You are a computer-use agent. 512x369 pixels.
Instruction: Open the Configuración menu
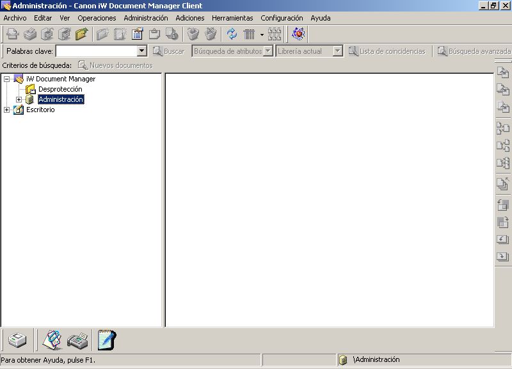282,18
